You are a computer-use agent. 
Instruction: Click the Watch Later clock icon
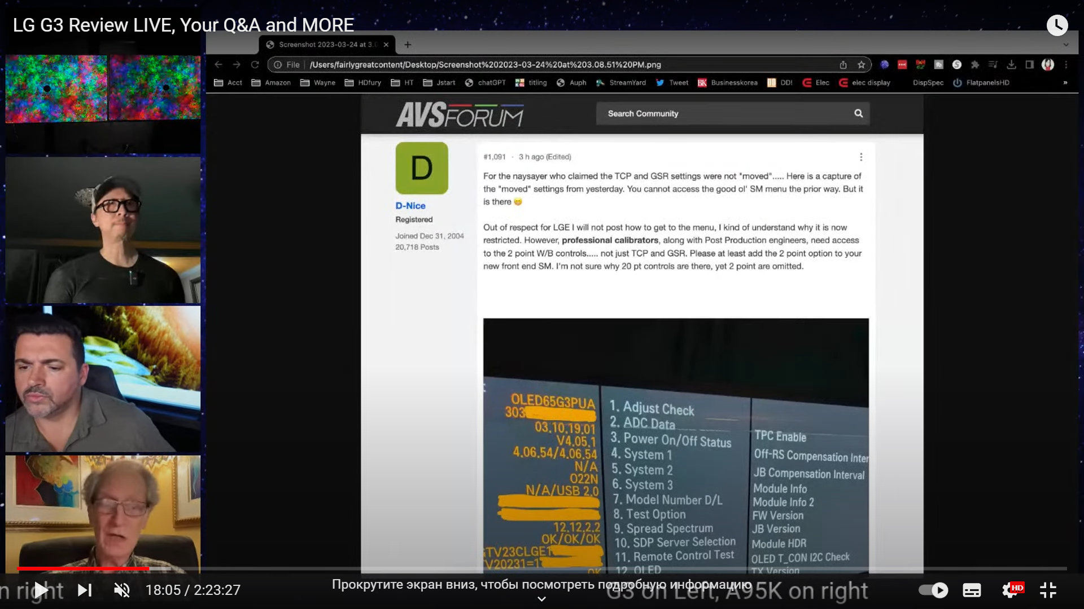pyautogui.click(x=1057, y=25)
